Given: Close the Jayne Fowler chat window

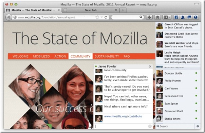Looking at the screenshot, I should click(150, 66).
